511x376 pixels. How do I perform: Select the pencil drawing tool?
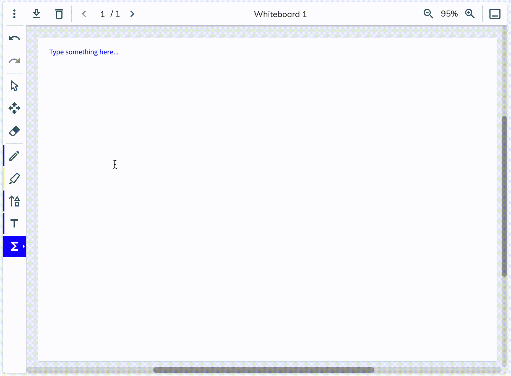14,156
